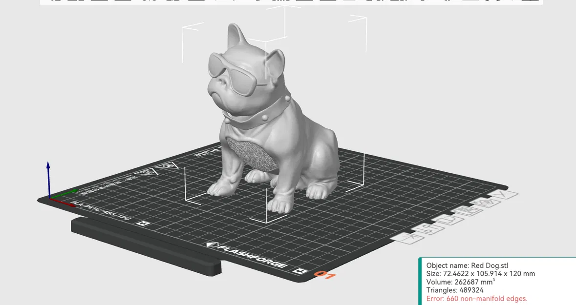The width and height of the screenshot is (576, 305).
Task: Click the auto-arrange icon next to the plate edge
Action: [411, 238]
